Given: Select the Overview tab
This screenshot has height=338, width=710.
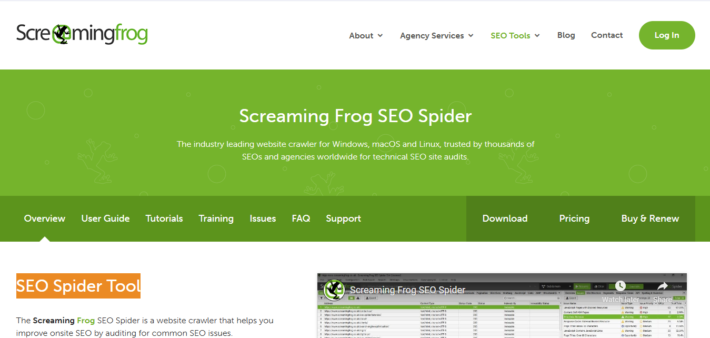Looking at the screenshot, I should 45,218.
